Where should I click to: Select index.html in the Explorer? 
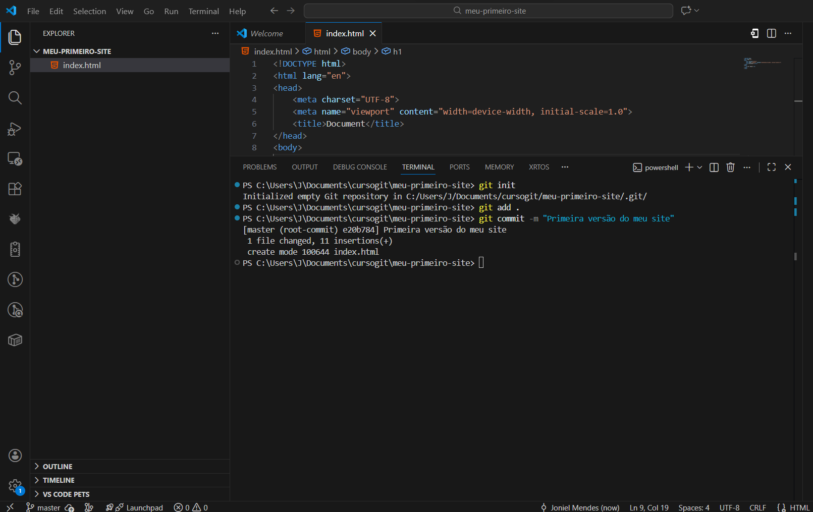[x=82, y=65]
